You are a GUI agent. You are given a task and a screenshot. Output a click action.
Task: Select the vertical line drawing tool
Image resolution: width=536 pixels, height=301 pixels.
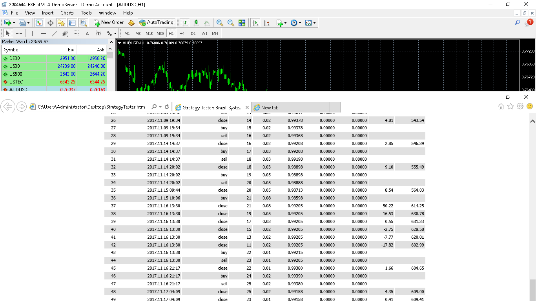pos(32,33)
